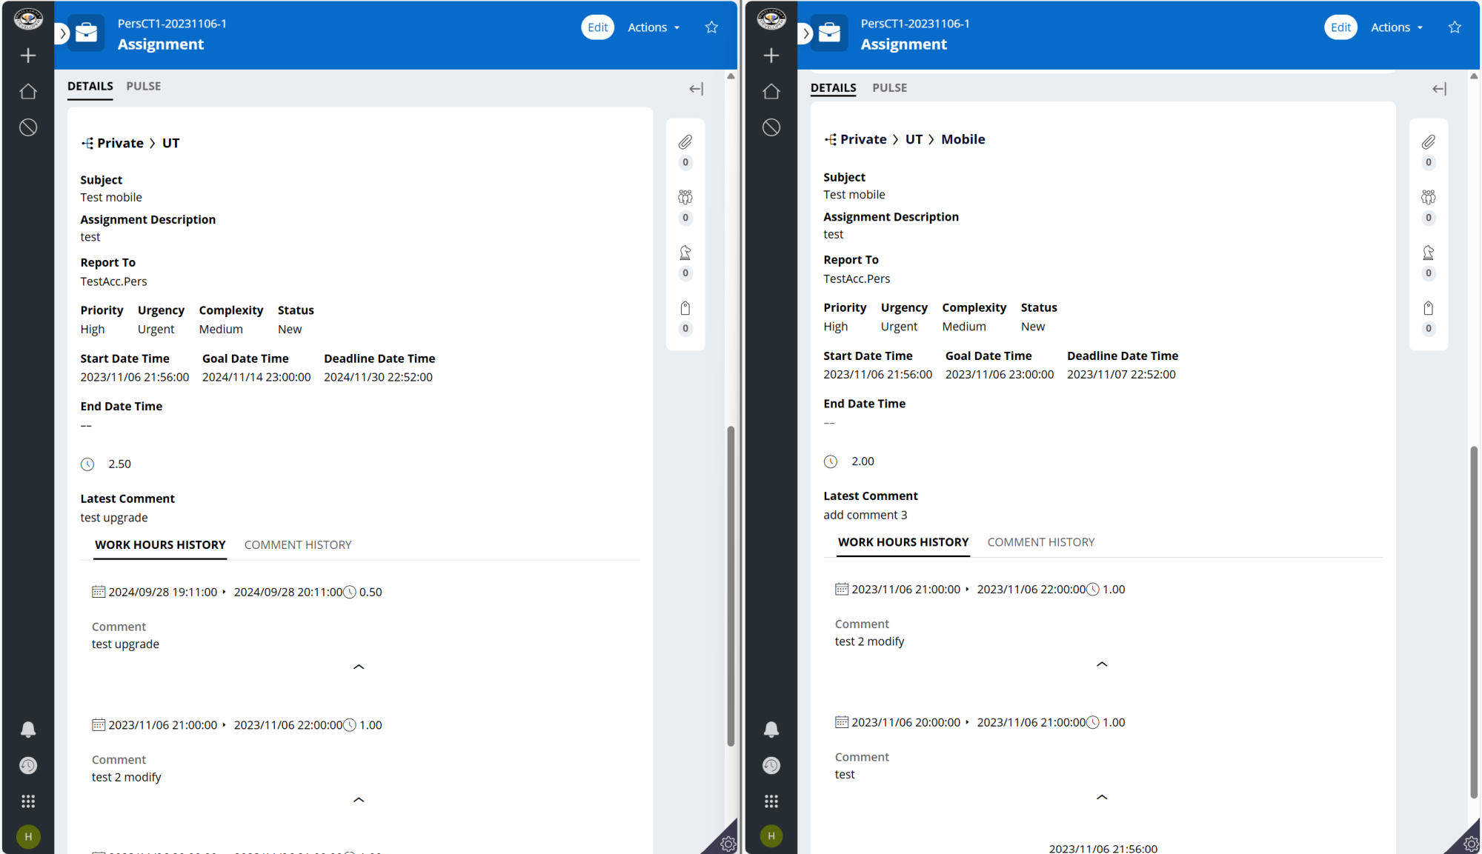Click the home icon in left sidebar
This screenshot has width=1482, height=854.
click(28, 92)
